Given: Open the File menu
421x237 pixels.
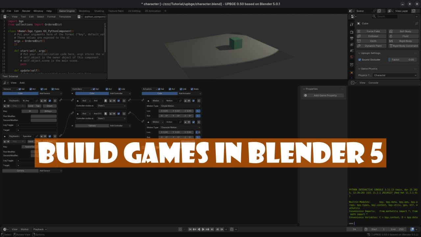Looking at the screenshot, I should pyautogui.click(x=9, y=11).
